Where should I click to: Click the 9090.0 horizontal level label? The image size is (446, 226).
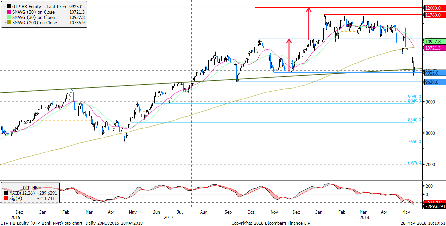pyautogui.click(x=414, y=97)
